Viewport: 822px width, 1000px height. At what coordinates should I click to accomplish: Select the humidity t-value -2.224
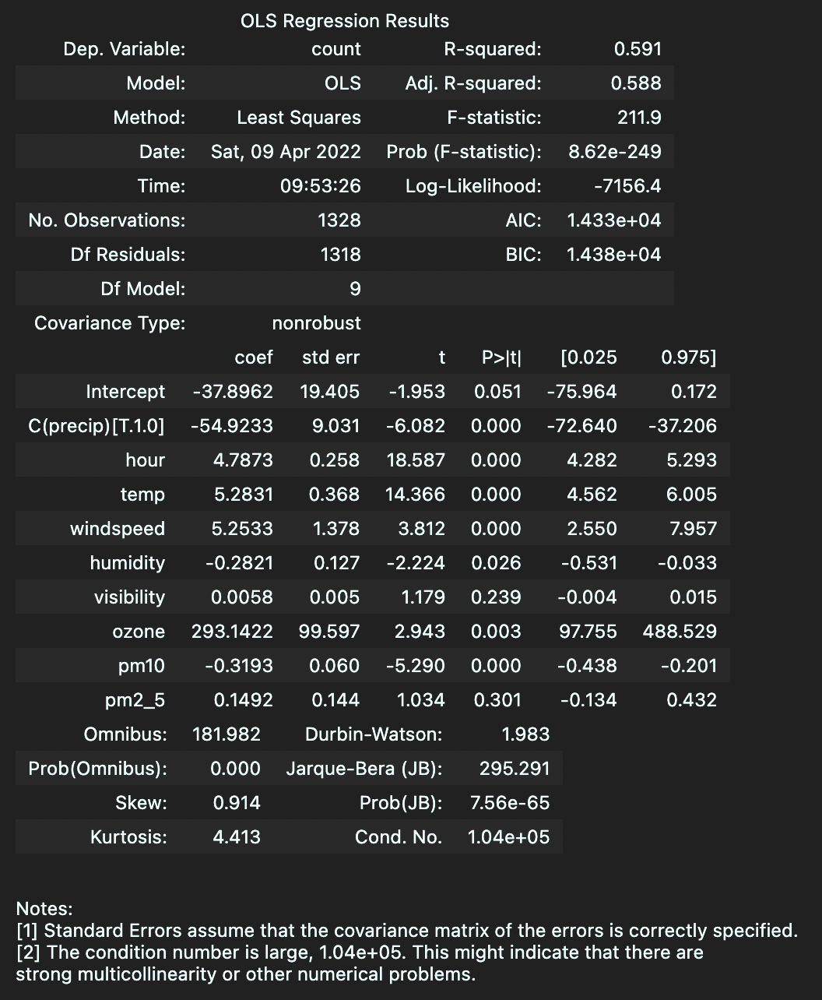[416, 563]
